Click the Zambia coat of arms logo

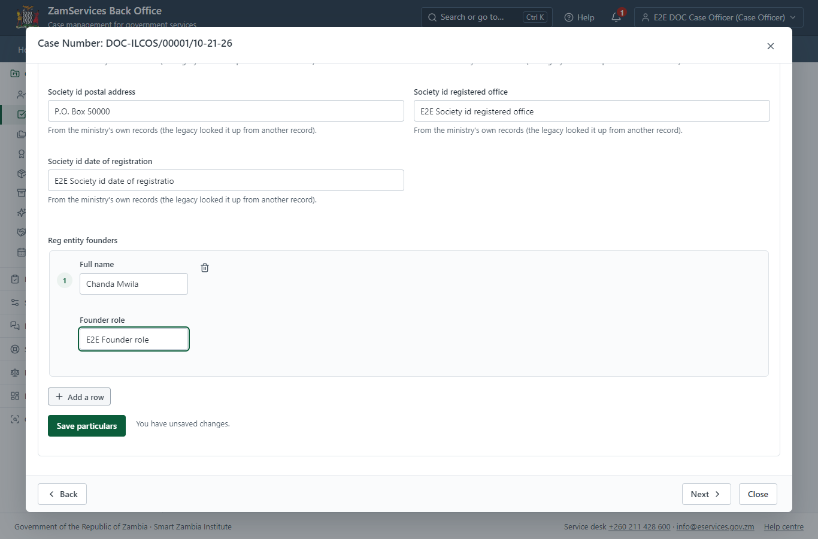click(x=27, y=17)
